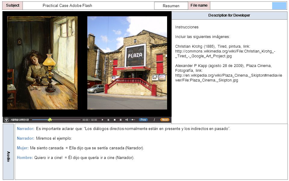Click 'Incluir las siguientes imágenes:' text

[x=202, y=37]
